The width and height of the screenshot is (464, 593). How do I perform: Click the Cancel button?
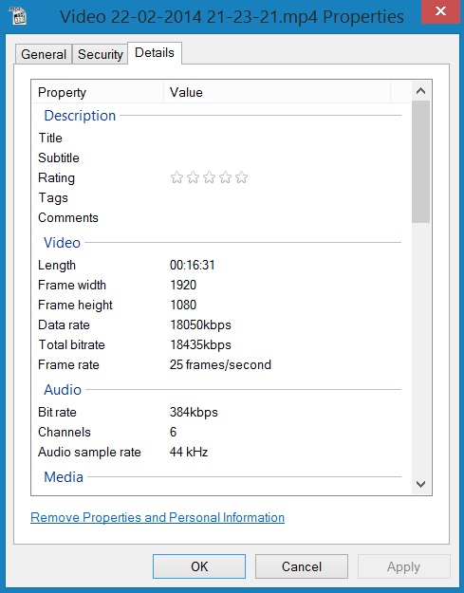[x=302, y=566]
